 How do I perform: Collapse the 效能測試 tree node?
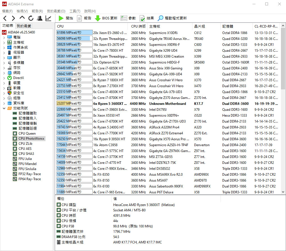coord(4,108)
